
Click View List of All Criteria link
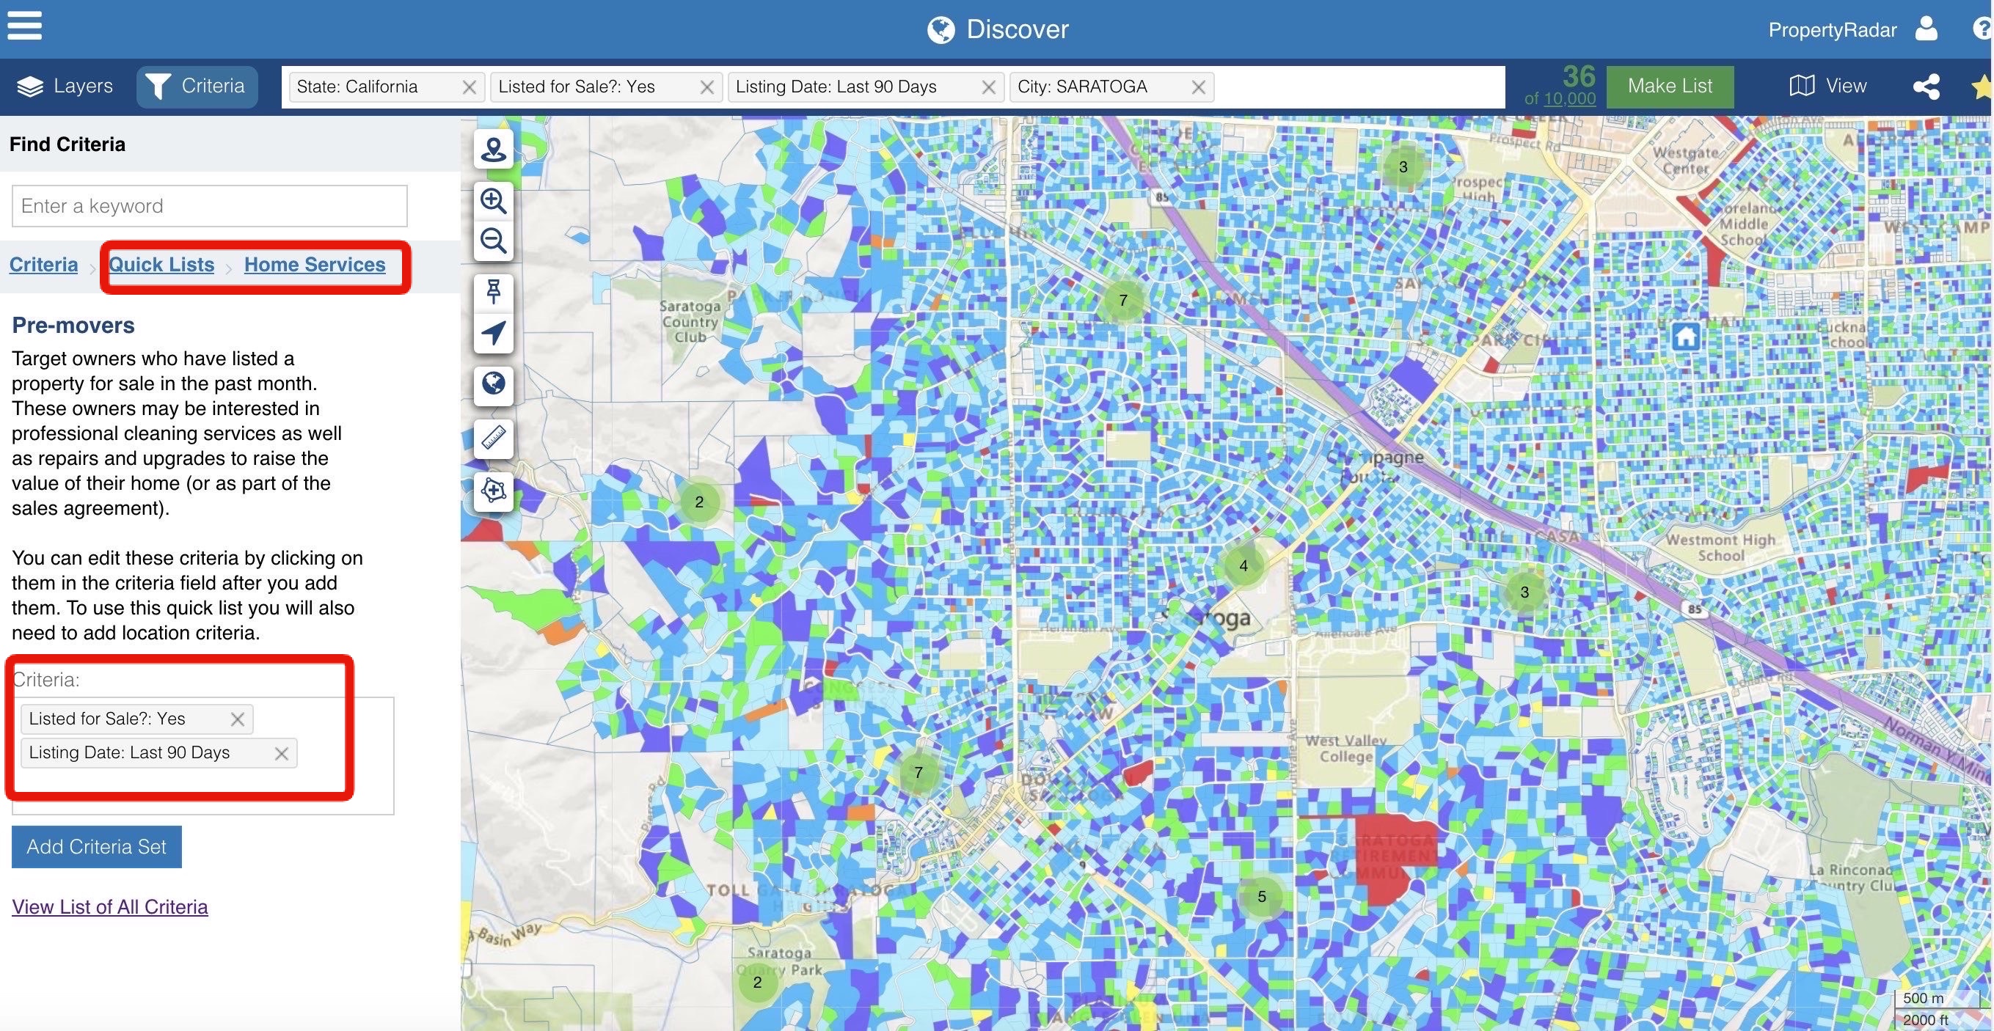pyautogui.click(x=109, y=905)
